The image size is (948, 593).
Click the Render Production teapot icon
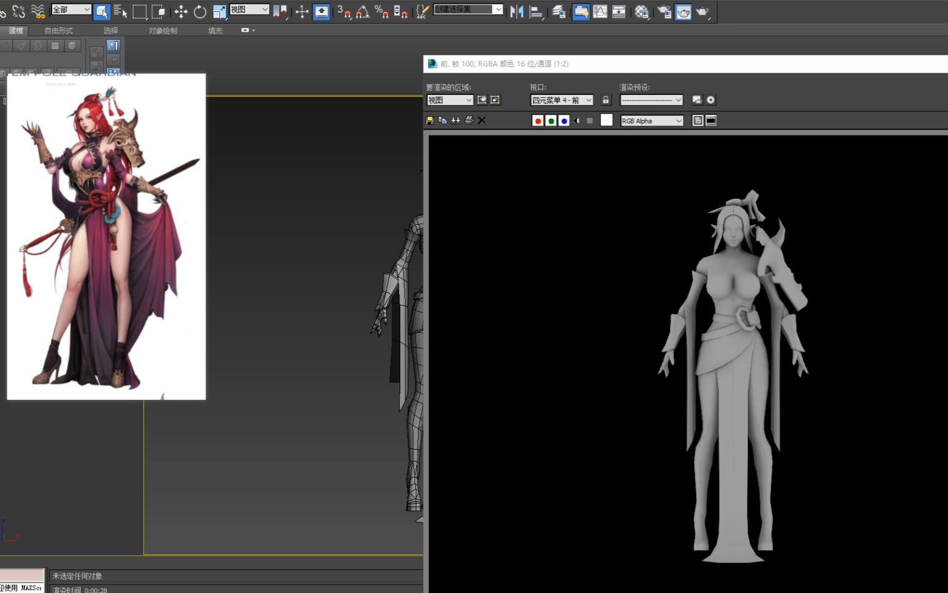click(703, 11)
